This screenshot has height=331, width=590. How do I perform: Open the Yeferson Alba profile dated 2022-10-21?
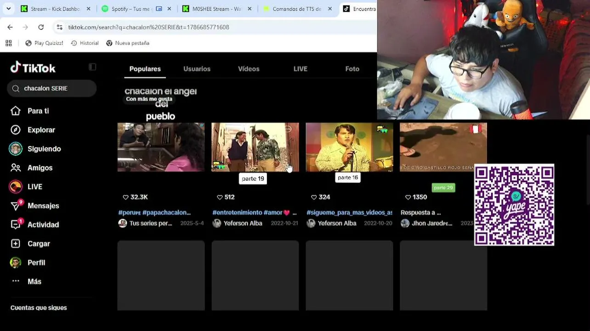[243, 223]
